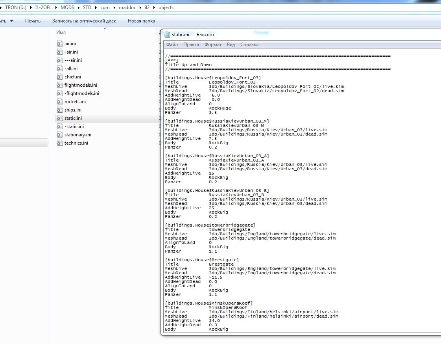
Task: Click AddHeightLive -11.5 line in Notepad
Action: click(x=194, y=277)
